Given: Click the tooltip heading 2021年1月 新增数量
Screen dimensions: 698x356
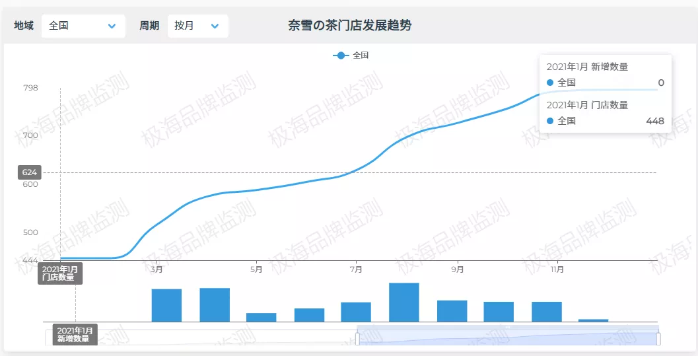Looking at the screenshot, I should pos(587,67).
